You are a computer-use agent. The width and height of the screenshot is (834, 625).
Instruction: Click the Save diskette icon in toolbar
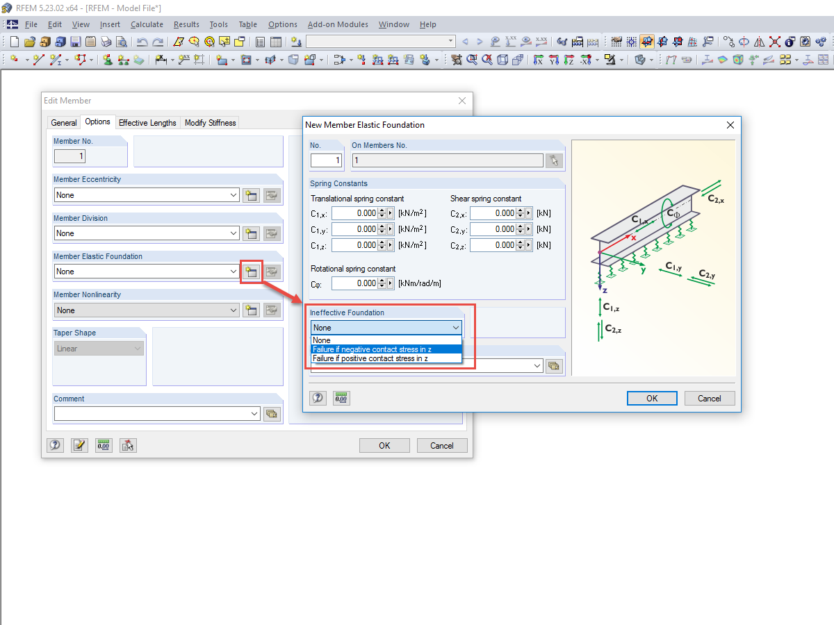pos(75,42)
